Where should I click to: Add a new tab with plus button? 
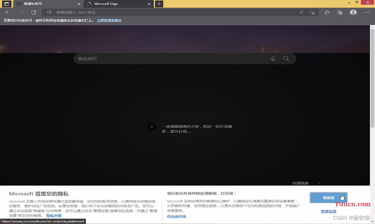pos(159,4)
